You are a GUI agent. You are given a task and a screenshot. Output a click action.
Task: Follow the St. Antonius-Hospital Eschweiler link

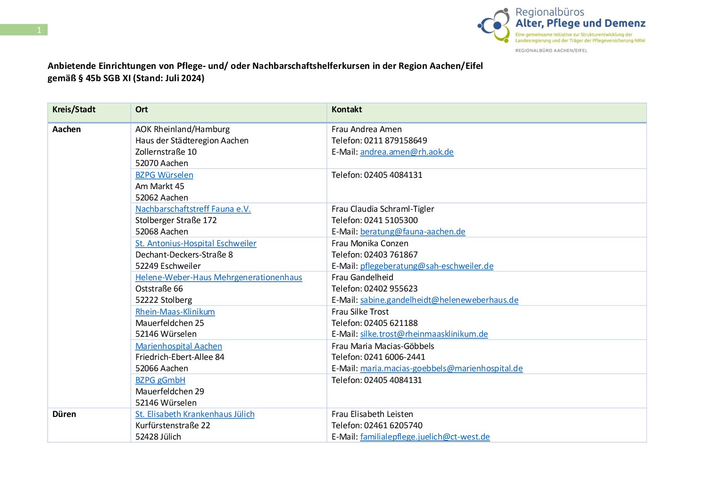click(196, 243)
